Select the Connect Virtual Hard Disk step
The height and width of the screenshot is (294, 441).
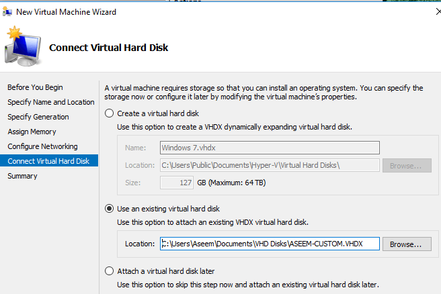point(48,161)
